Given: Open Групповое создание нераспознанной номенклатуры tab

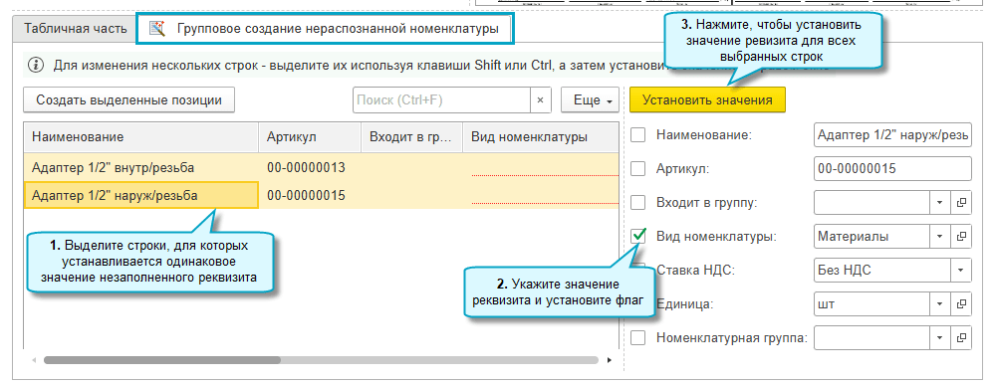Looking at the screenshot, I should point(325,29).
